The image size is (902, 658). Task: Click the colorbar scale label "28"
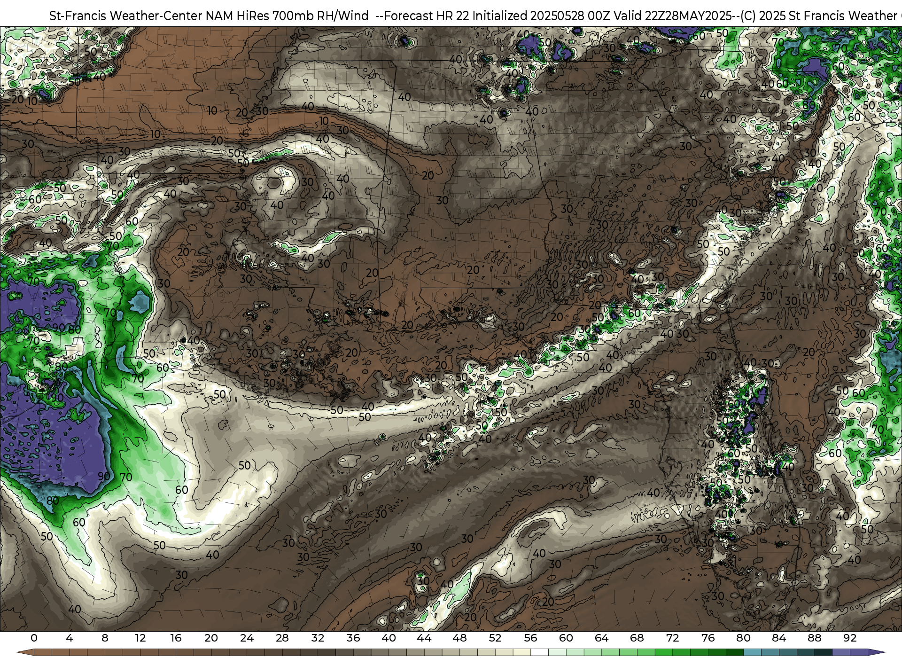pyautogui.click(x=282, y=638)
